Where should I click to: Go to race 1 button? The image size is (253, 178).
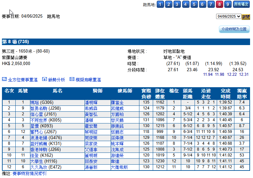[x=160, y=4]
